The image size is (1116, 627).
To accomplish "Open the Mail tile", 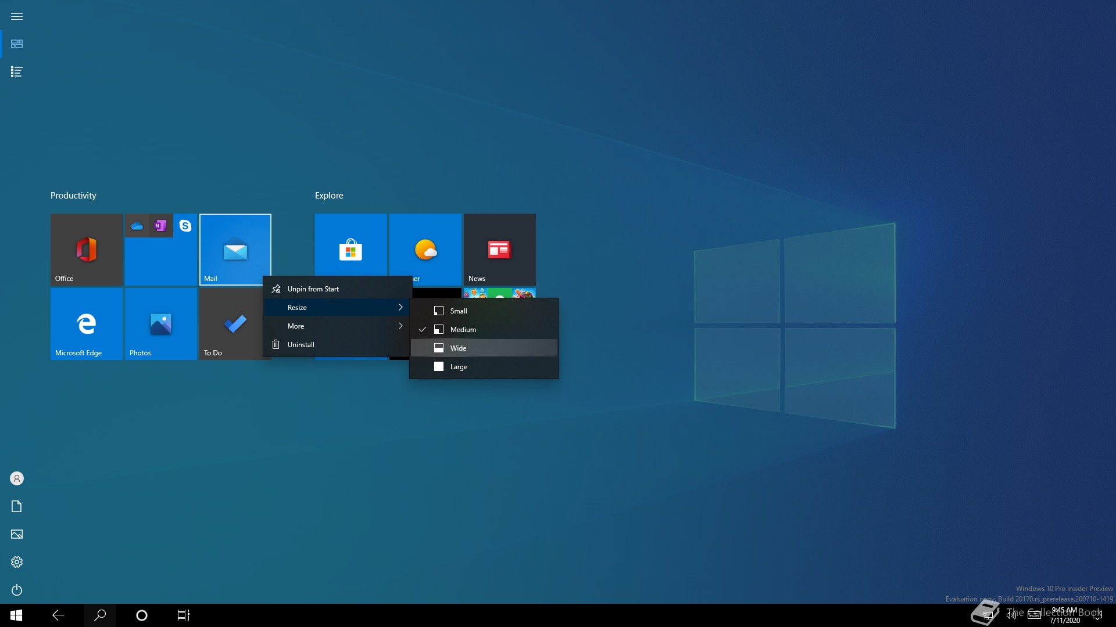I will pos(235,250).
